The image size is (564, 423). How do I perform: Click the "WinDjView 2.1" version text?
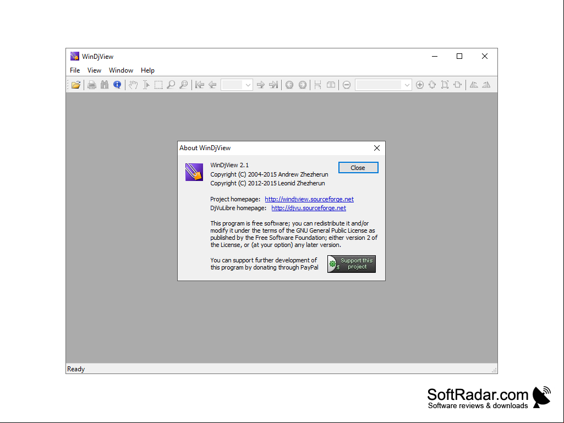(229, 165)
